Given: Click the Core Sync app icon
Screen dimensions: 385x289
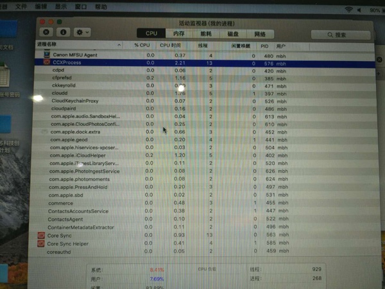Looking at the screenshot, I should click(41, 236).
